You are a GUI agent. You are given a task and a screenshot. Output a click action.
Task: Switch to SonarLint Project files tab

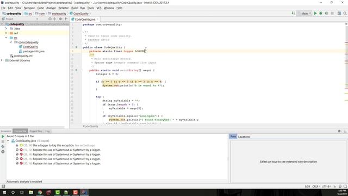[x=36, y=131]
